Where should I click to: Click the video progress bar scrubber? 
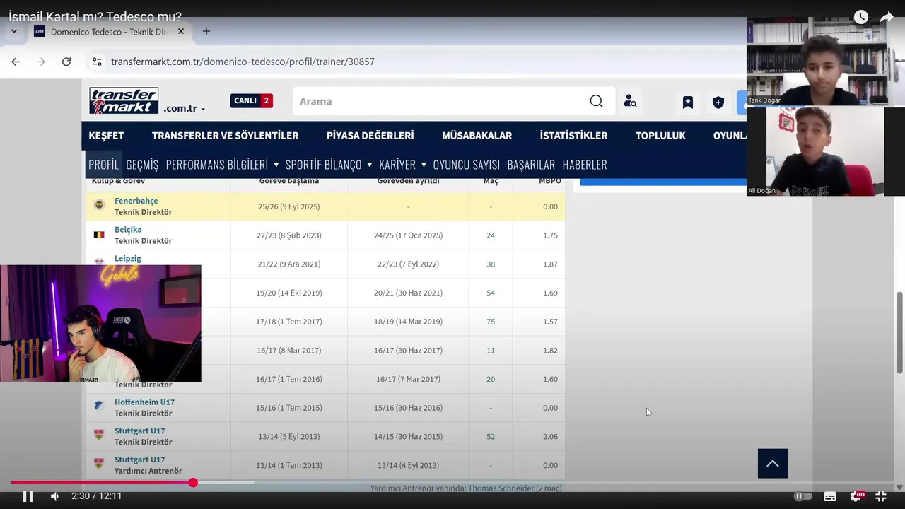(x=193, y=483)
